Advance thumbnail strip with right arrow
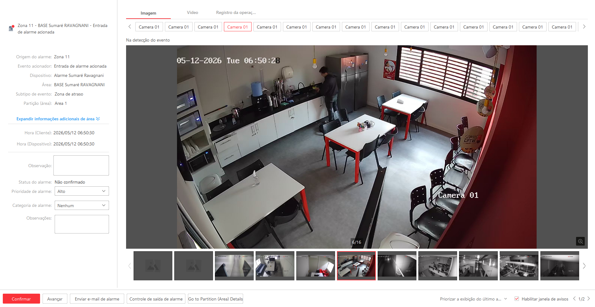The image size is (595, 307). 584,266
